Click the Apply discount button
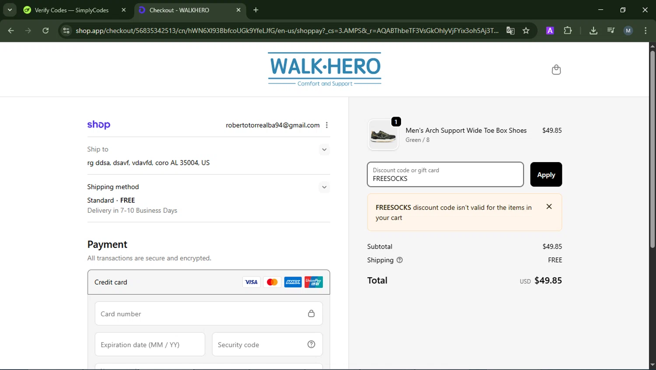Image resolution: width=656 pixels, height=370 pixels. (546, 174)
